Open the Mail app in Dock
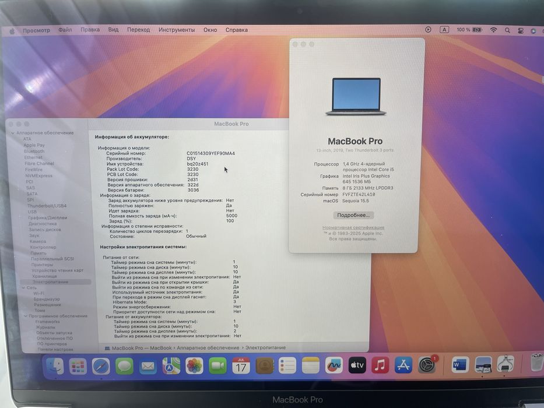The image size is (544, 408). tap(148, 366)
